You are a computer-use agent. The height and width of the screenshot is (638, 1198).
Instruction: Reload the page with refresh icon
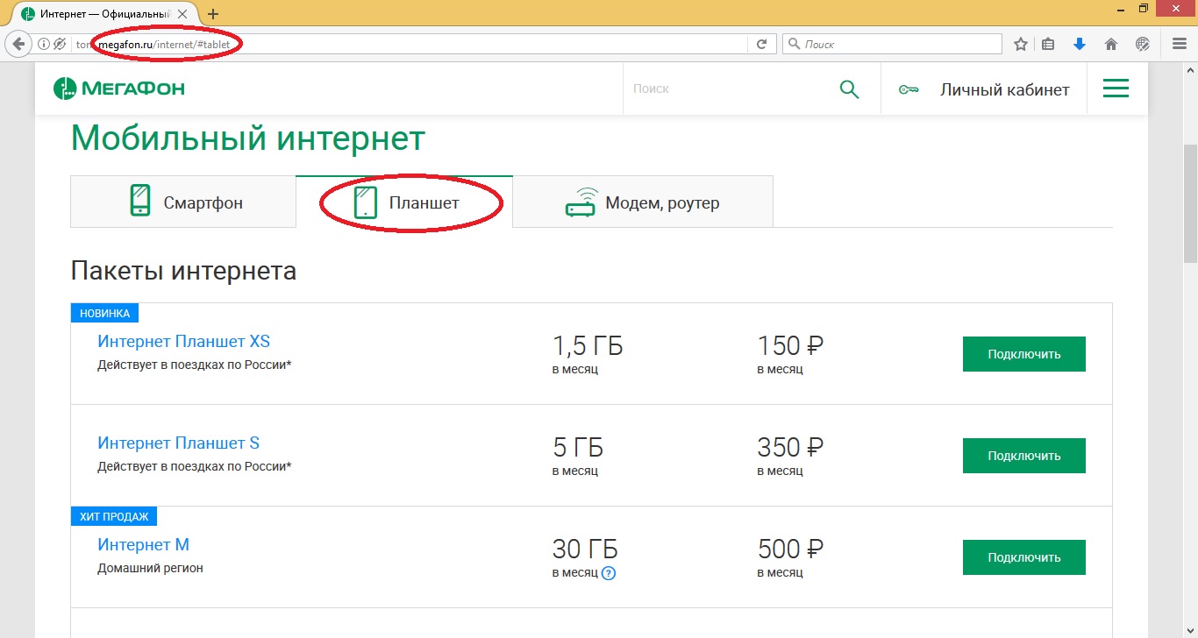tap(760, 43)
